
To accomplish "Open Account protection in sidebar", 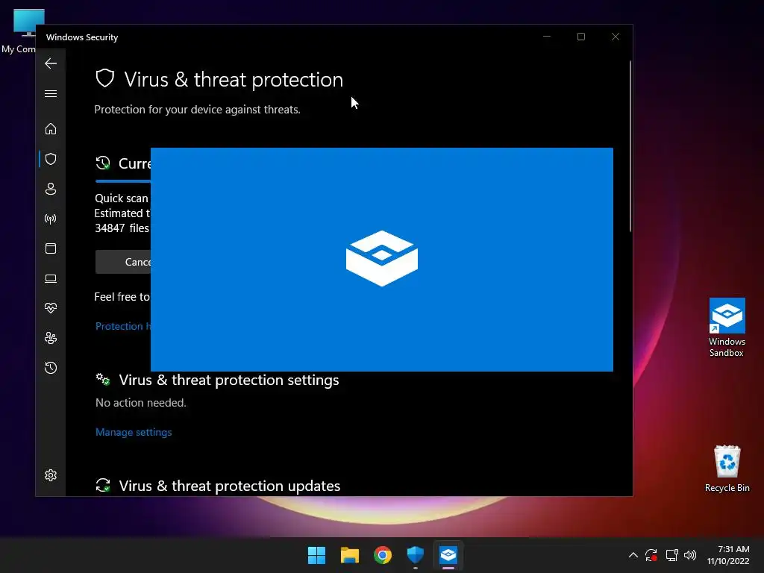I will pyautogui.click(x=51, y=189).
